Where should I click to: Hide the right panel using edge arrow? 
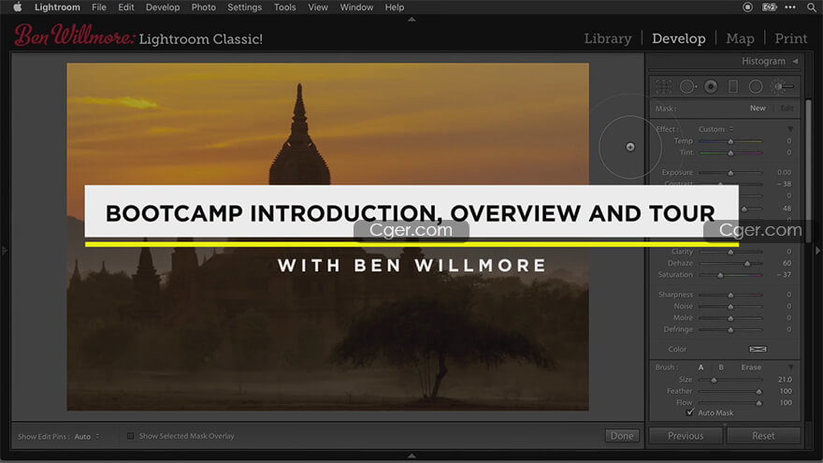coord(817,251)
